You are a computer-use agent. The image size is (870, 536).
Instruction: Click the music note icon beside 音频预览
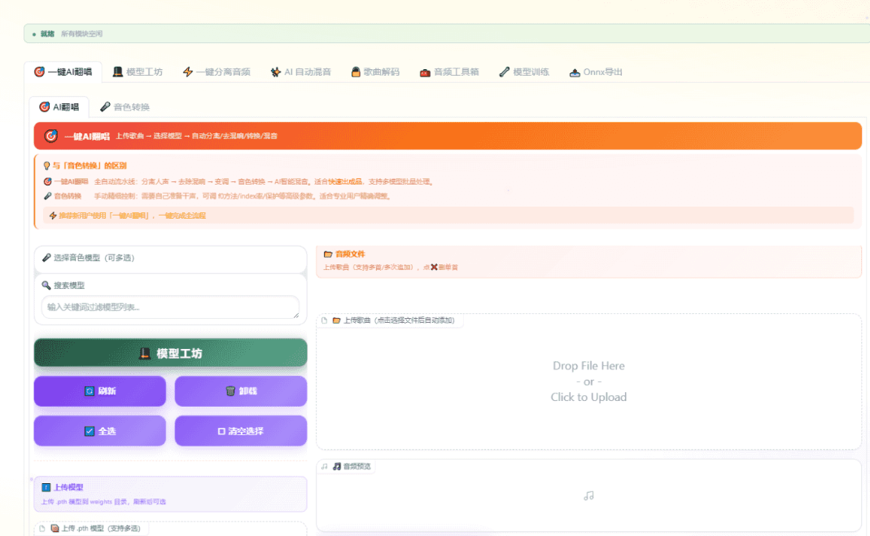(337, 467)
